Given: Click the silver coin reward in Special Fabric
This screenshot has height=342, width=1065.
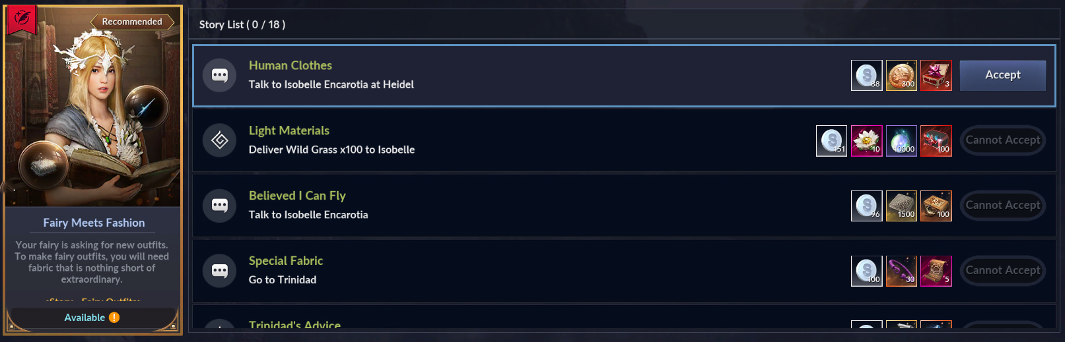Looking at the screenshot, I should (867, 271).
